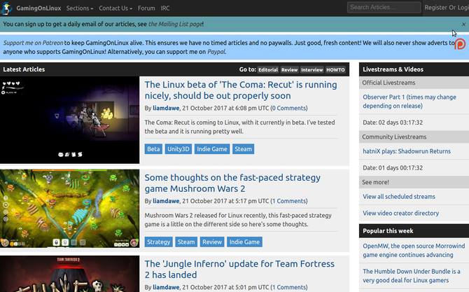Screen dimensions: 469x292
Task: Go to the Interview section button
Action: (312, 70)
